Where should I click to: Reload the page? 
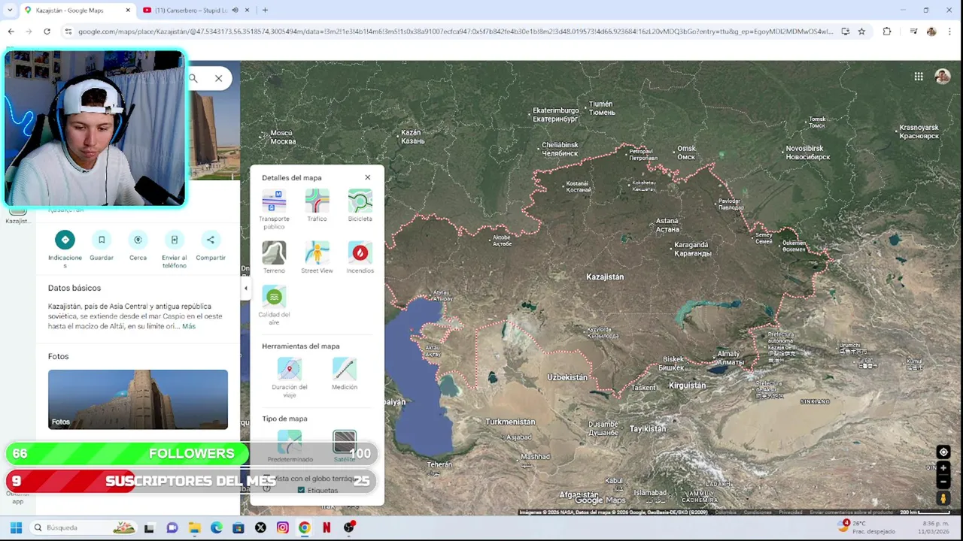(47, 32)
